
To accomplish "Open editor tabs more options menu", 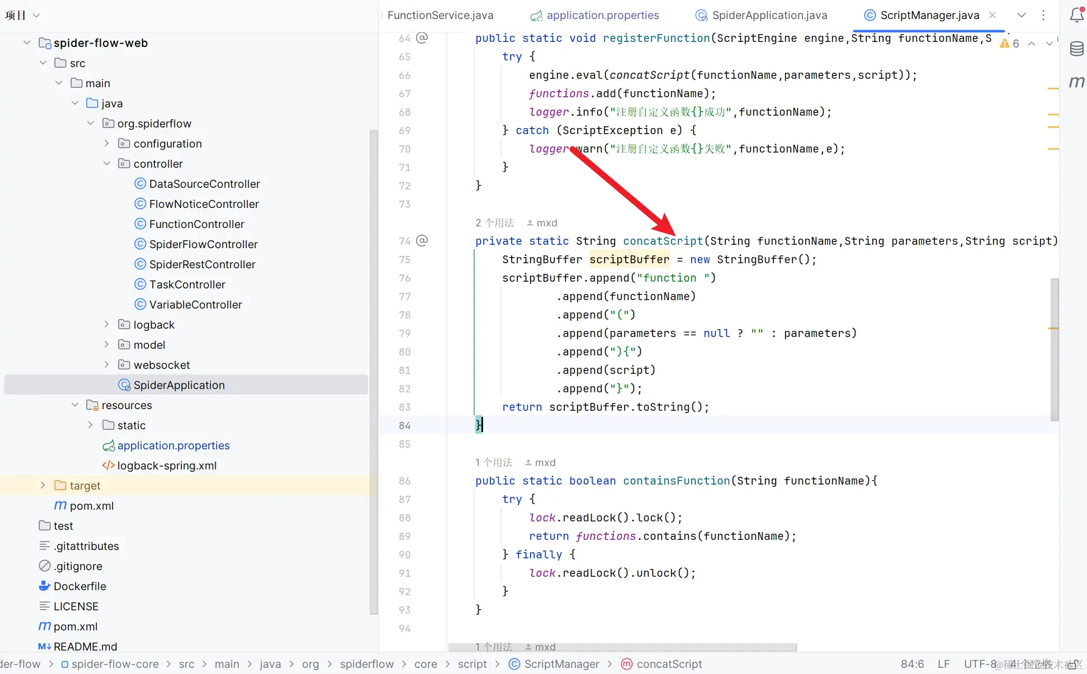I will click(1043, 15).
